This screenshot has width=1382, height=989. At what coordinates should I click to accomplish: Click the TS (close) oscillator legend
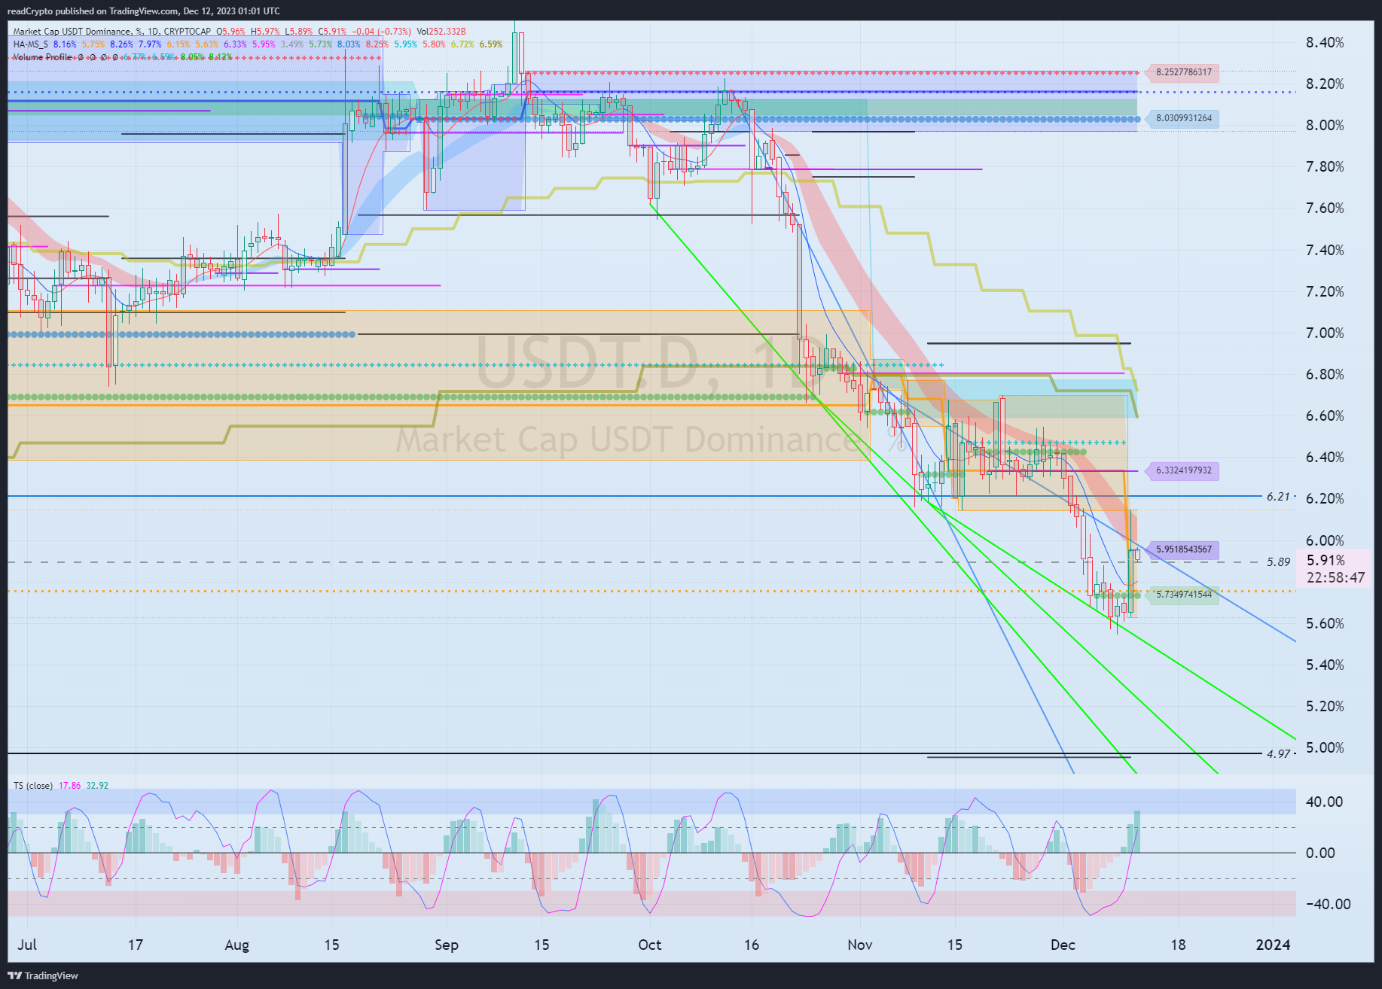[x=32, y=786]
